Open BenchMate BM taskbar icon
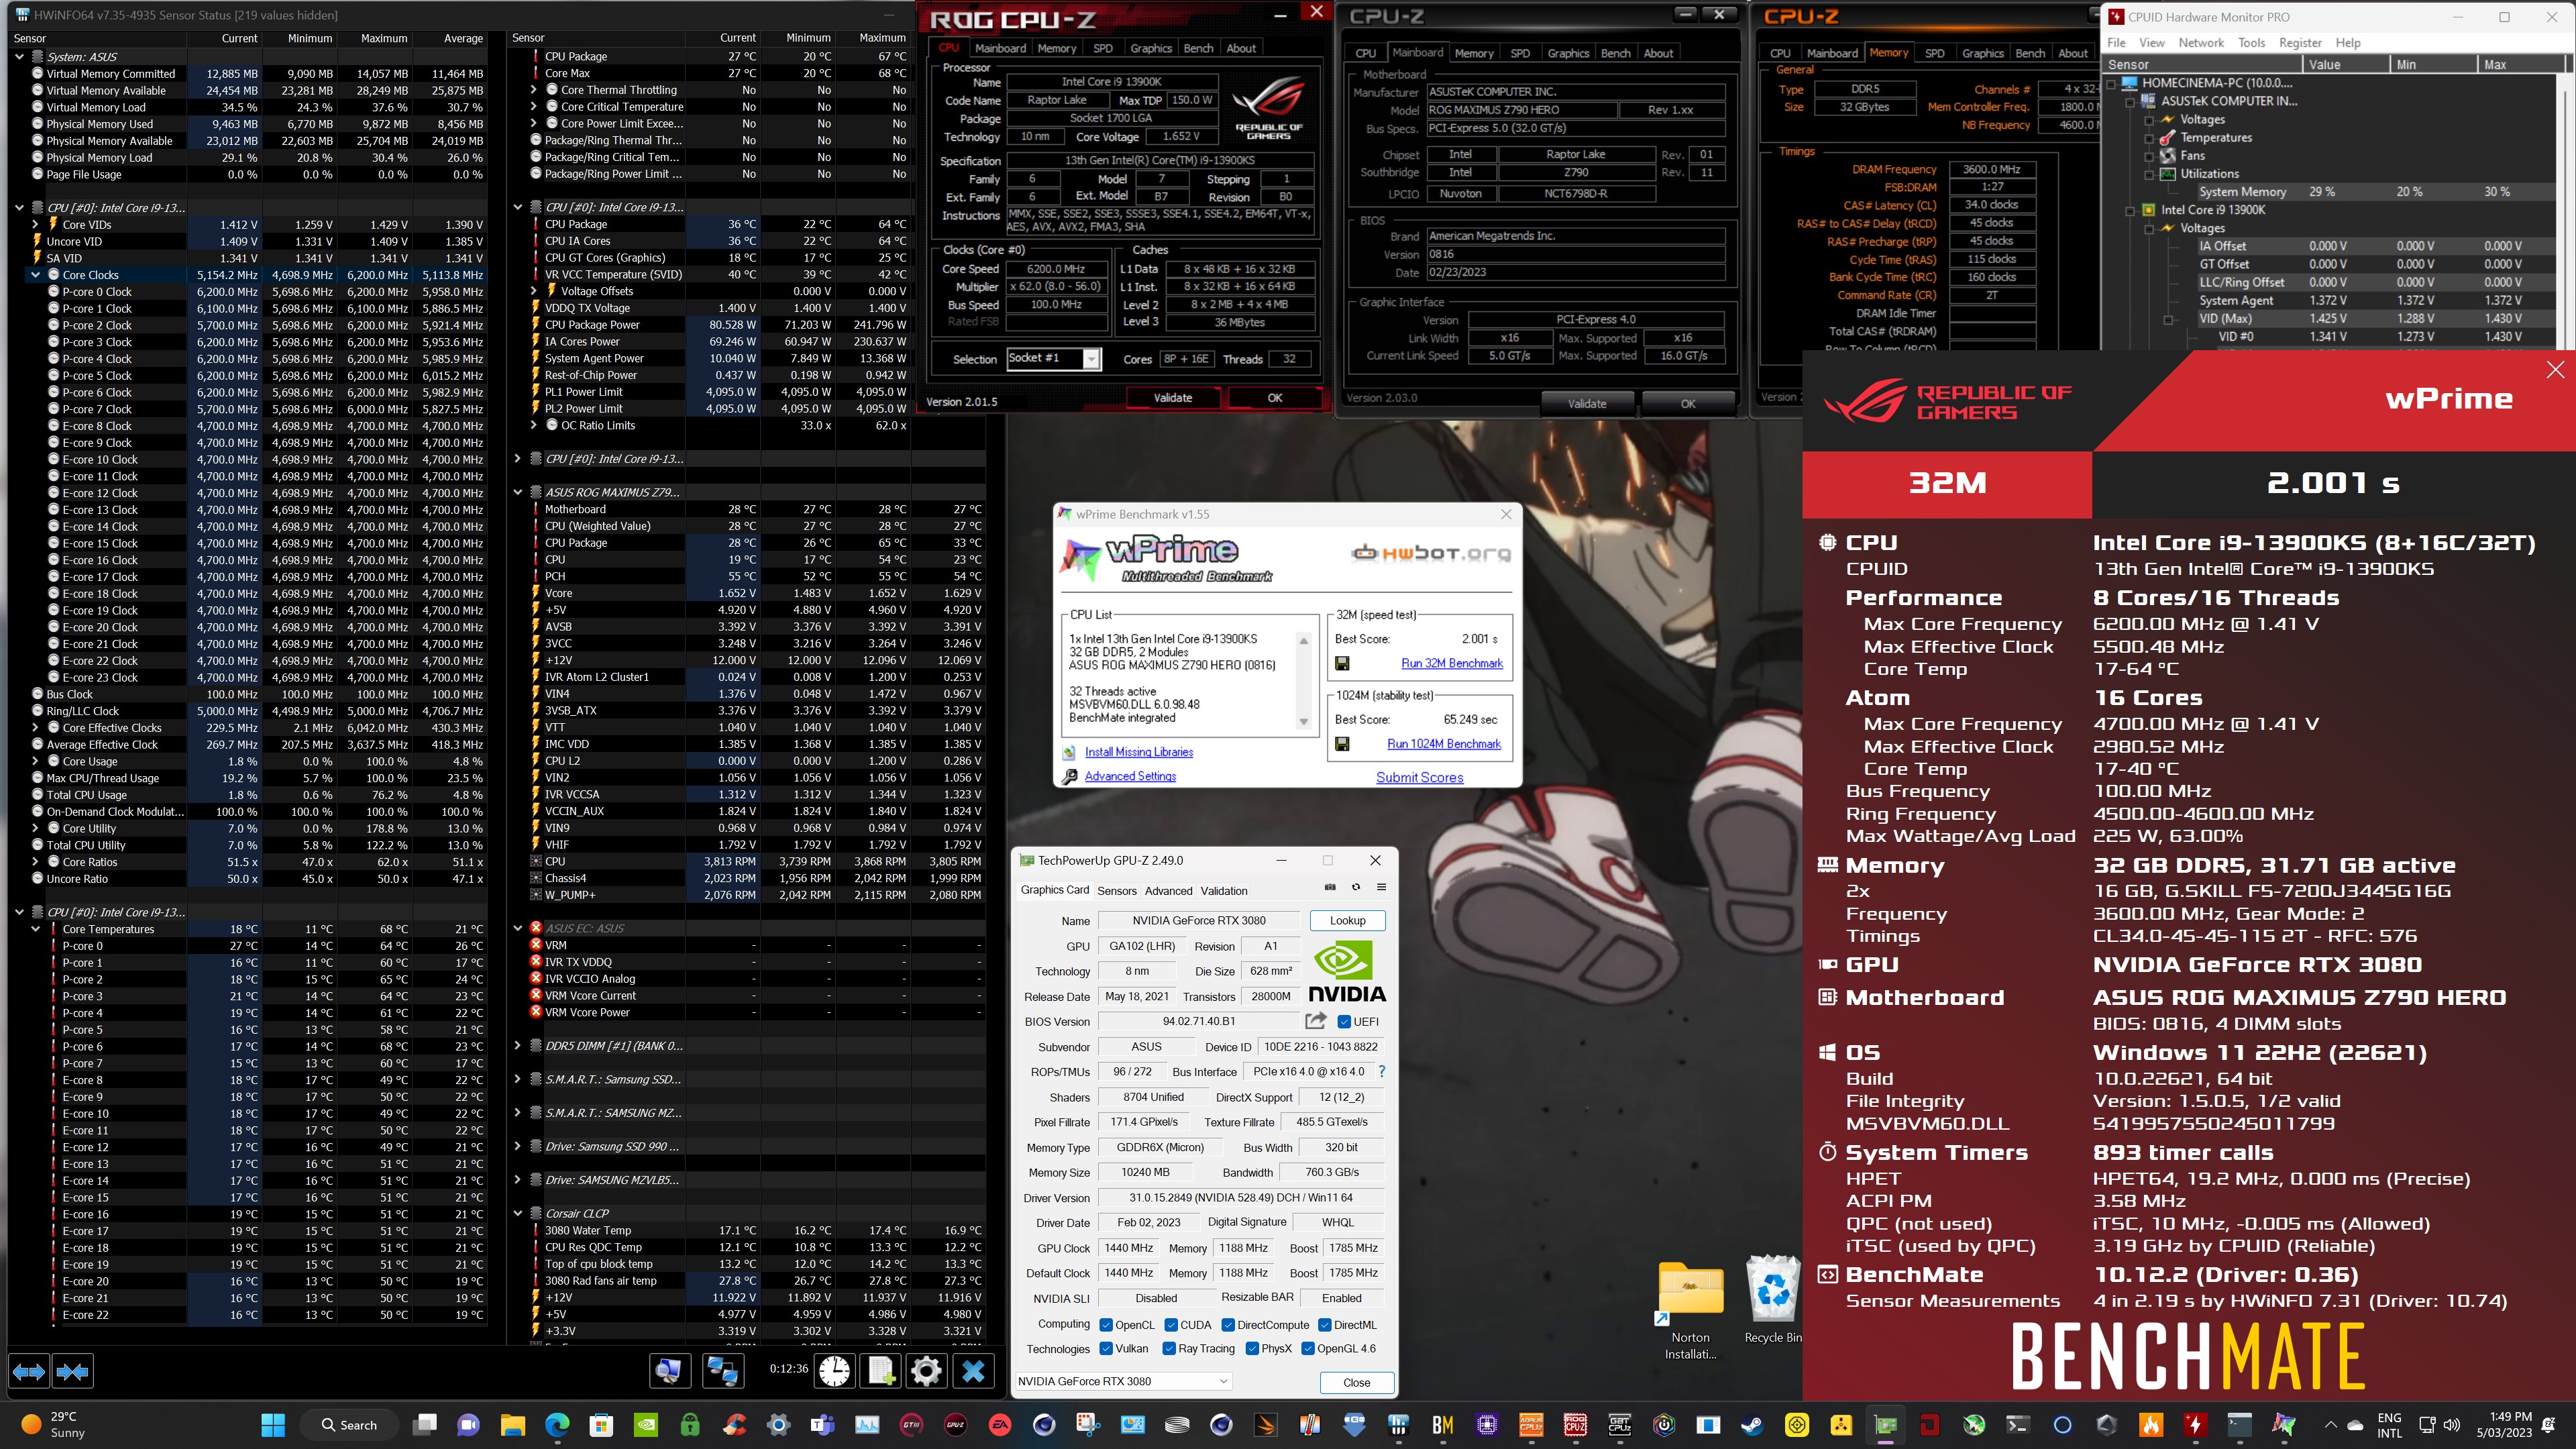 1442,1424
